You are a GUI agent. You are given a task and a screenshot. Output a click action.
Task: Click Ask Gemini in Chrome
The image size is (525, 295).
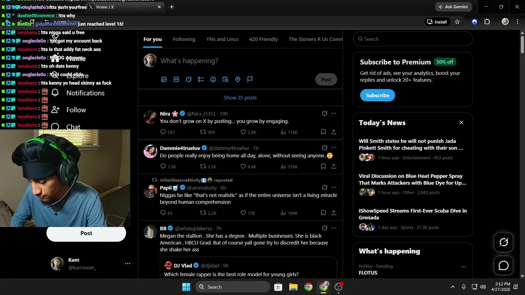453,7
